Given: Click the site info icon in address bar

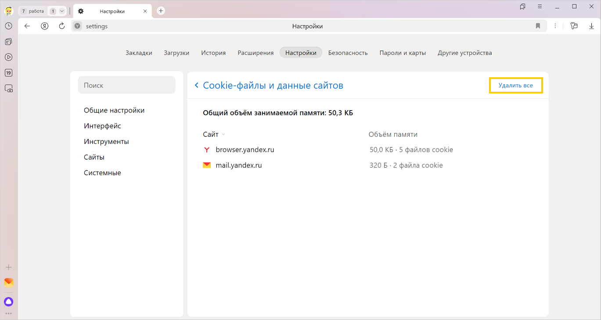Looking at the screenshot, I should tap(78, 26).
